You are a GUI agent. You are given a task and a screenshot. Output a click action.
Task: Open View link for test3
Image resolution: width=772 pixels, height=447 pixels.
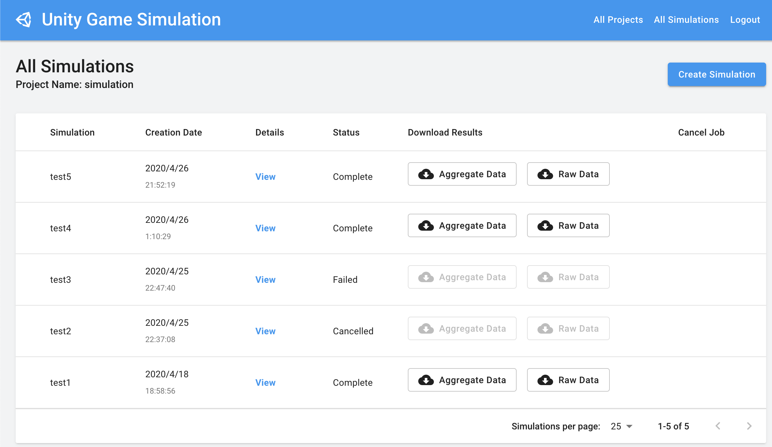click(265, 280)
